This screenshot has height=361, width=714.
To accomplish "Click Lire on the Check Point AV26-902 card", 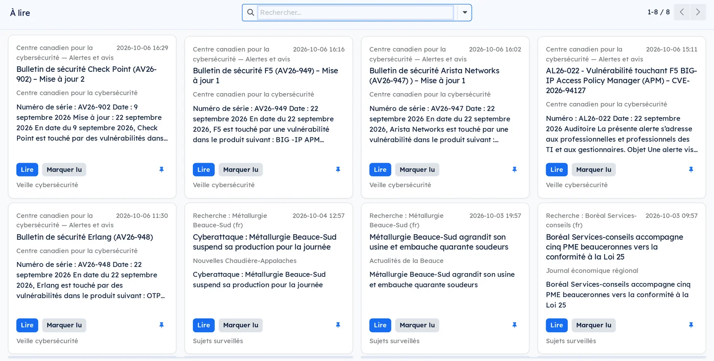I will coord(27,170).
